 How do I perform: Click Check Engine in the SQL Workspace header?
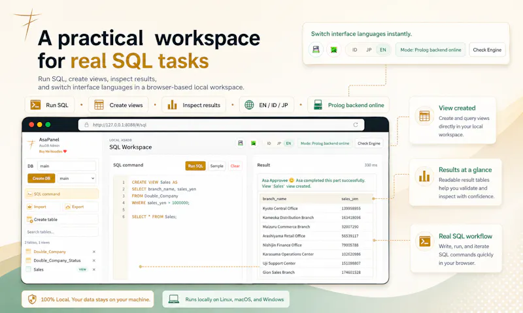point(369,143)
